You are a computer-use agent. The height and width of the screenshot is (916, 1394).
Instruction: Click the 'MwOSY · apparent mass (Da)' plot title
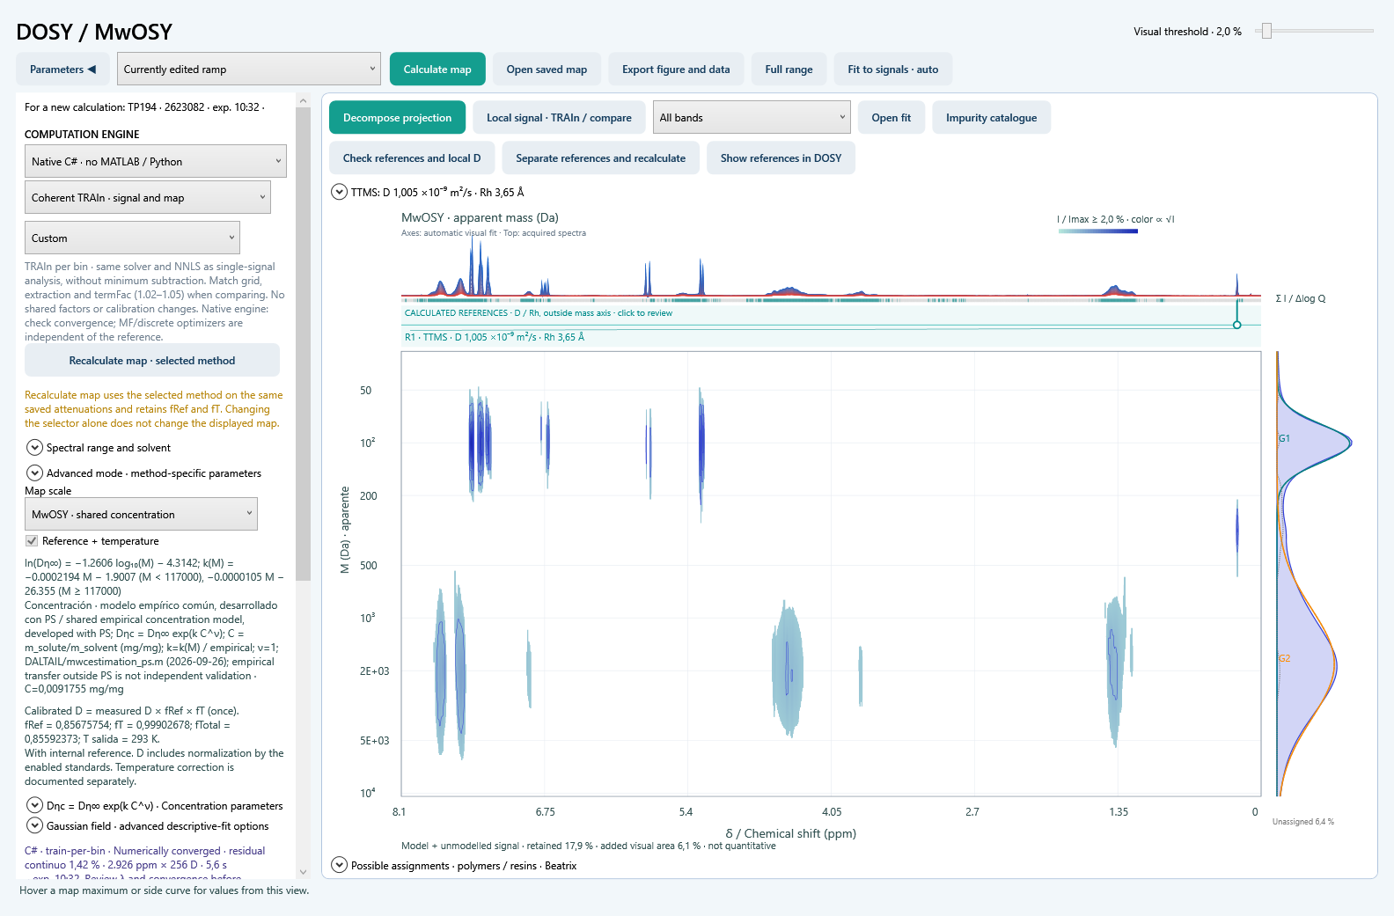(x=480, y=217)
